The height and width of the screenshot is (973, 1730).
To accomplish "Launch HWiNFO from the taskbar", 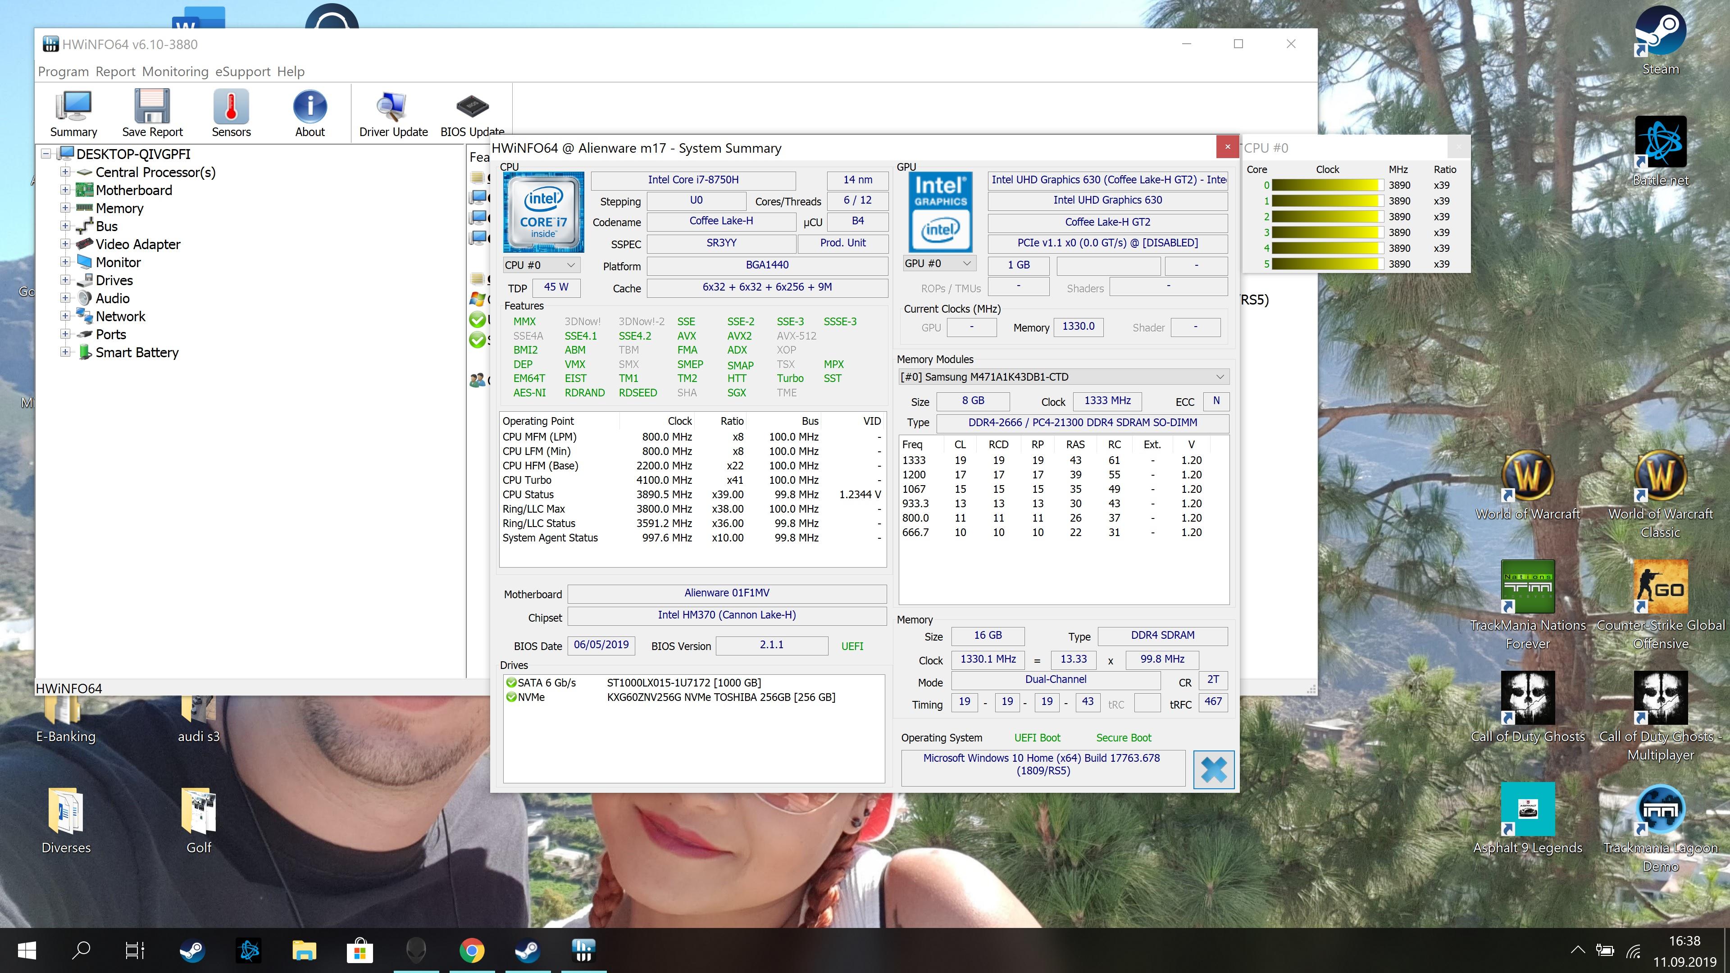I will (583, 950).
